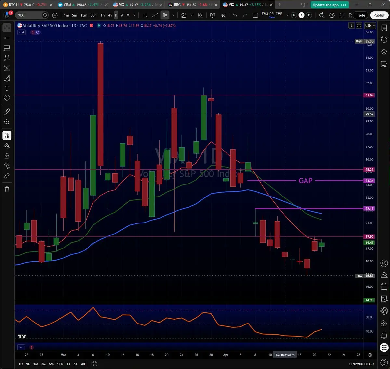Open the indicator templates grid
The image size is (390, 369).
(x=200, y=15)
